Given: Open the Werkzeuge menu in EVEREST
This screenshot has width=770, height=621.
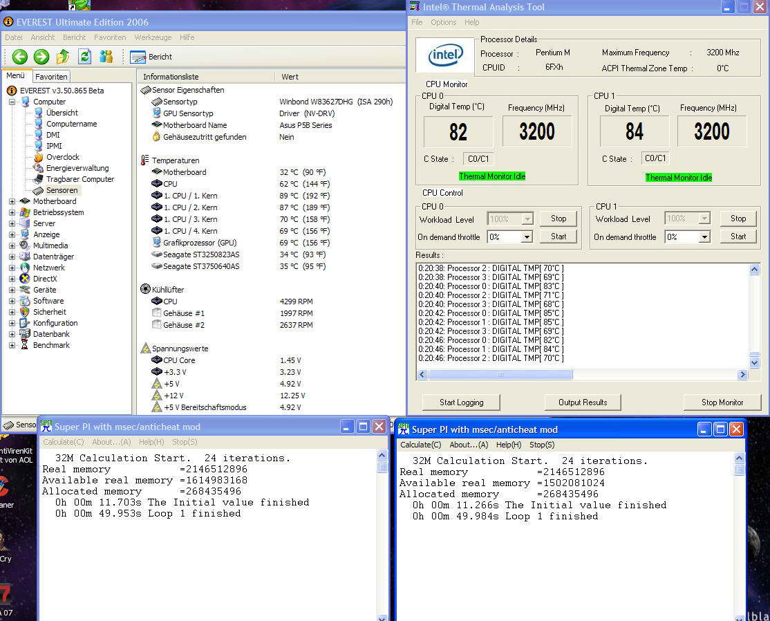Looking at the screenshot, I should [x=153, y=37].
